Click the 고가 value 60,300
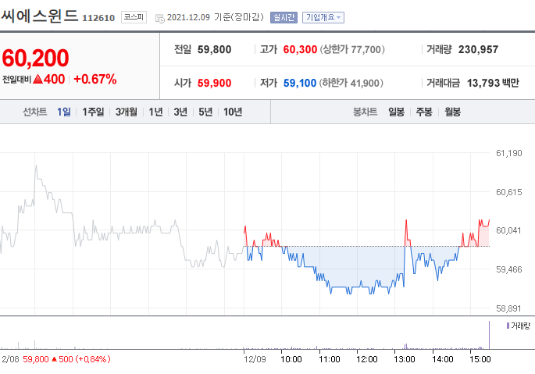This screenshot has width=535, height=374. click(300, 49)
